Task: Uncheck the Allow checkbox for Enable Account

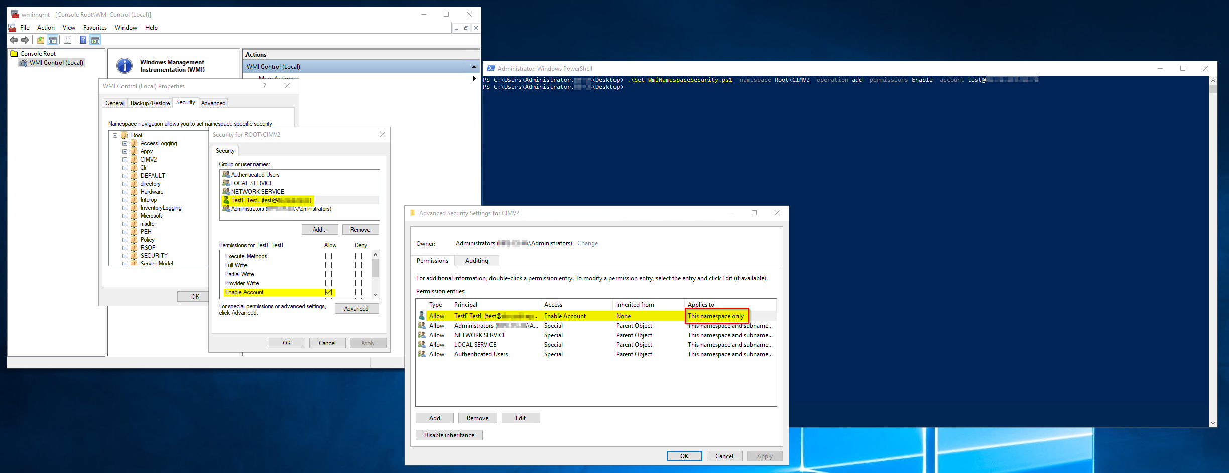Action: (x=328, y=292)
